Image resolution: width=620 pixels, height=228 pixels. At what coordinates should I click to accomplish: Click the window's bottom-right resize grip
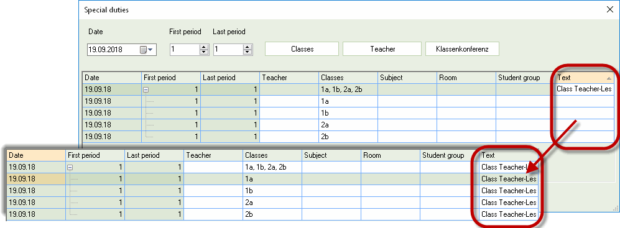click(615, 207)
